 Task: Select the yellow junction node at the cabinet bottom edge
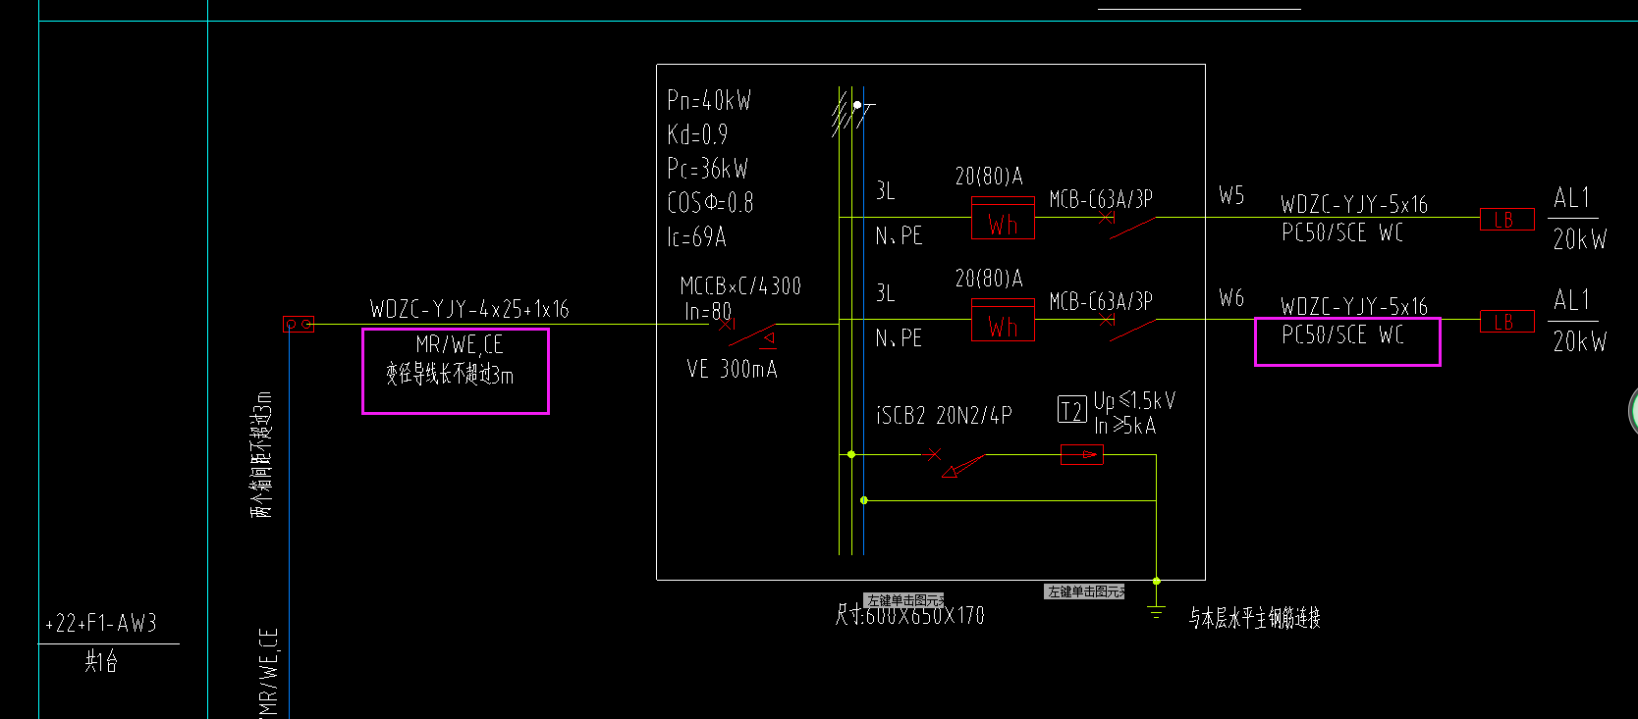[x=1156, y=581]
